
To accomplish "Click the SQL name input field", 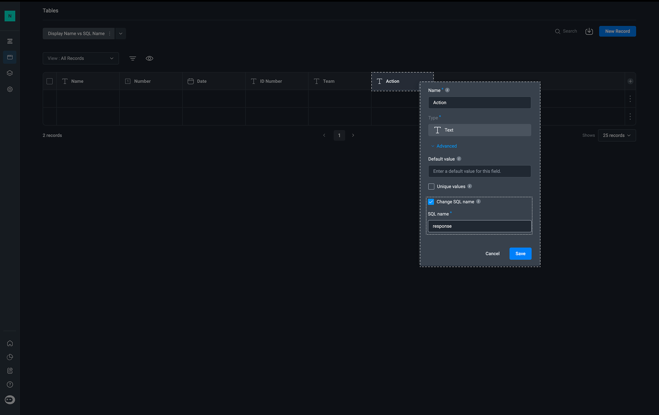I will point(480,226).
